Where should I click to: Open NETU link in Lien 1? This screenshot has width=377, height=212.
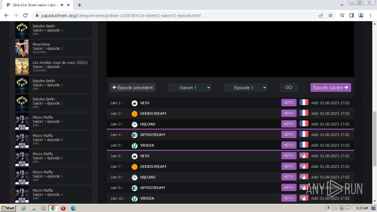pos(145,103)
